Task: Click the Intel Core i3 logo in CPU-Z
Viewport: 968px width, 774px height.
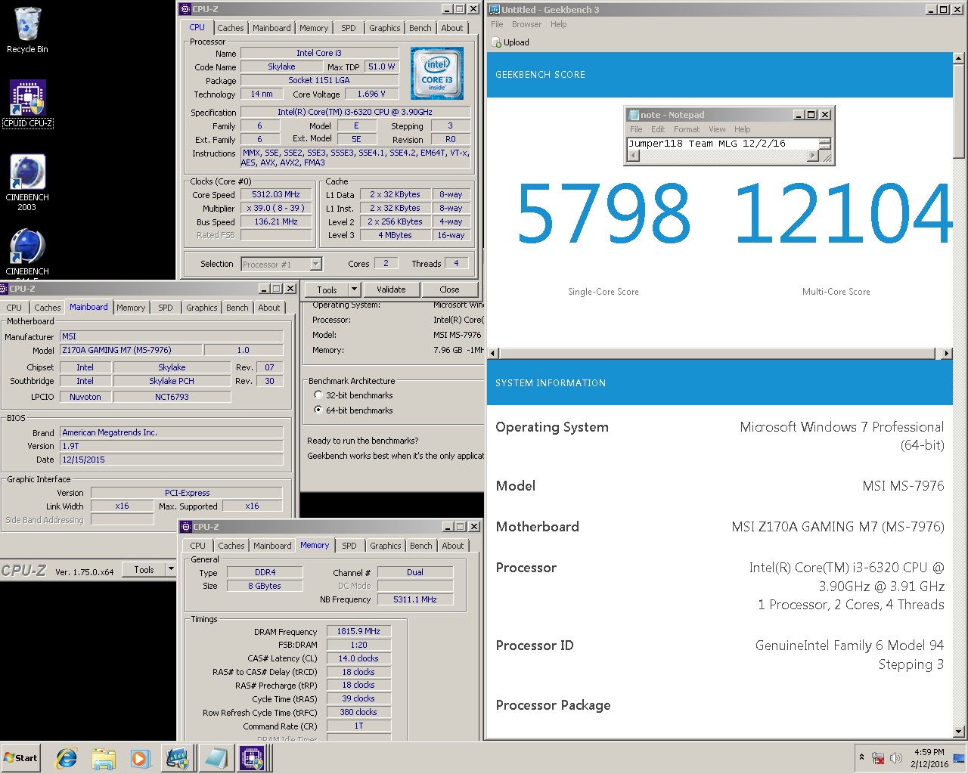Action: [437, 73]
